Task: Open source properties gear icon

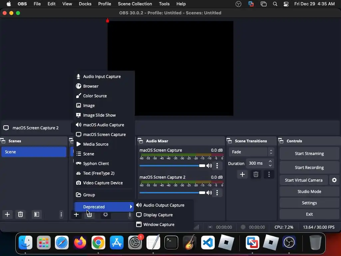Action: (106, 215)
